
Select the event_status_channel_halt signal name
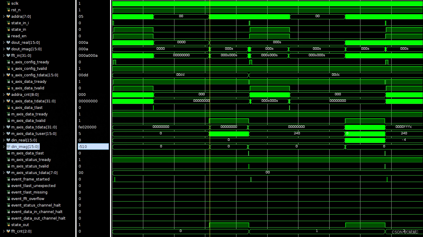(x=36, y=205)
